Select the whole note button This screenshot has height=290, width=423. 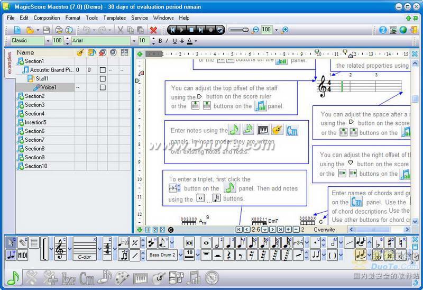click(206, 243)
